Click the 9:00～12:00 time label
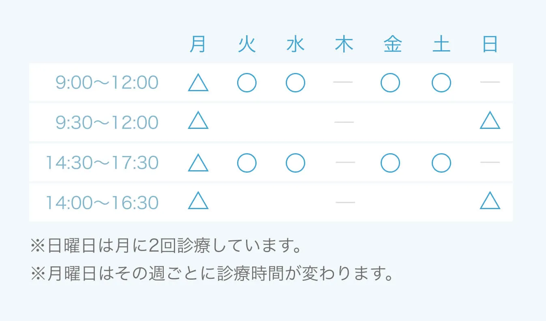Screen dimensions: 546x321 107,83
